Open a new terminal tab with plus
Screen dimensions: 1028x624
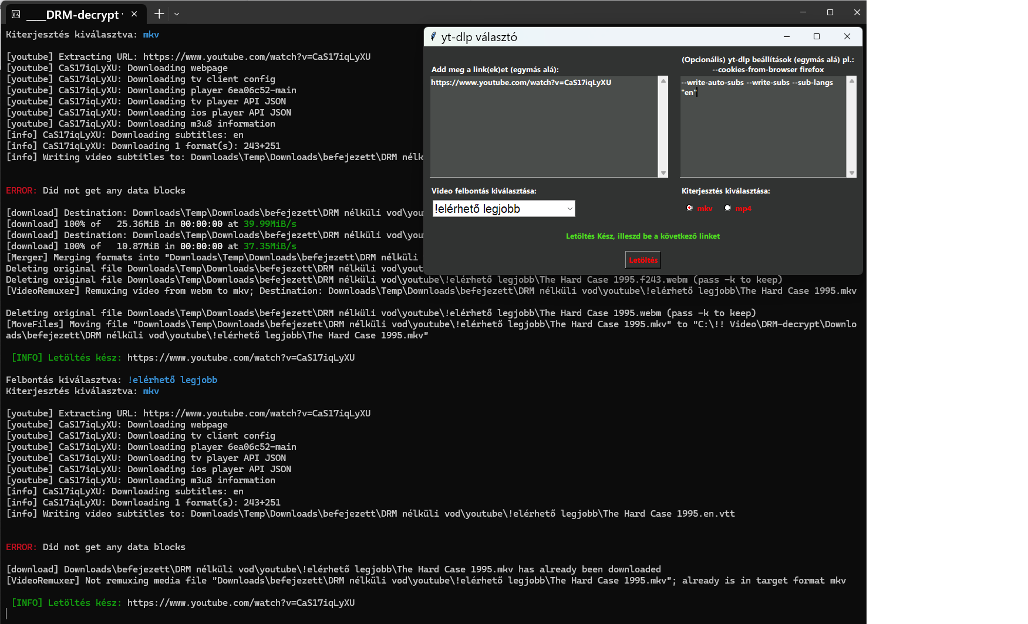tap(159, 13)
